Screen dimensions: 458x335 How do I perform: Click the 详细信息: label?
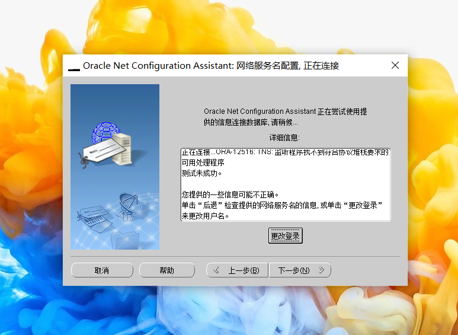pyautogui.click(x=284, y=138)
